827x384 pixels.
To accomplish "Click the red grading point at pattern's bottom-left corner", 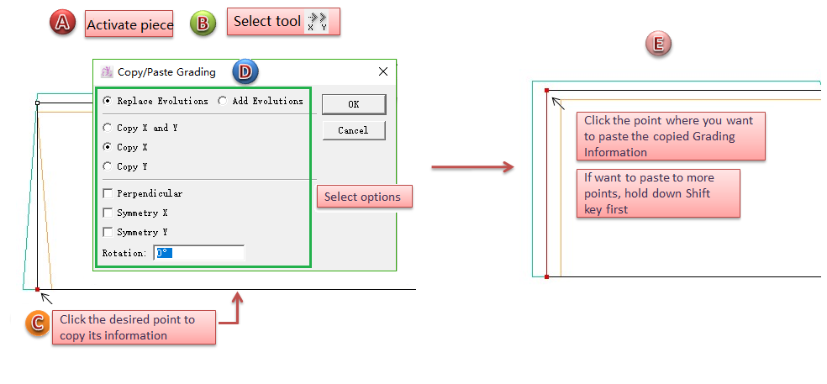I will 37,289.
